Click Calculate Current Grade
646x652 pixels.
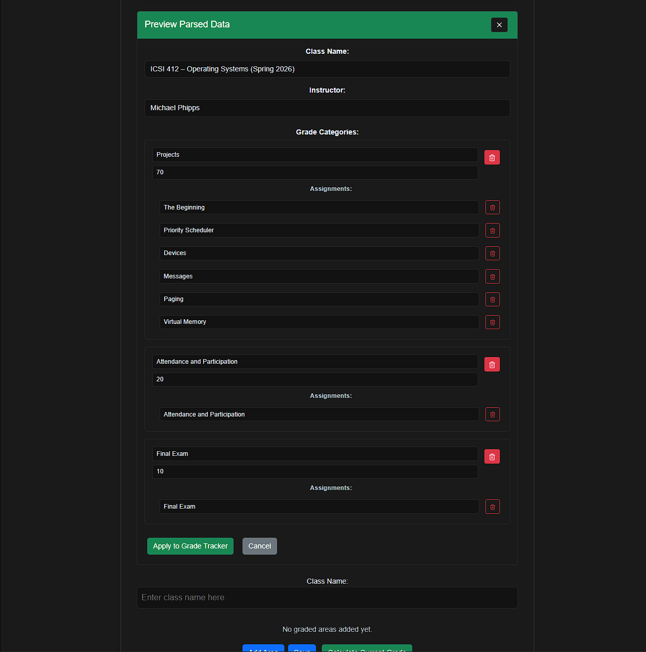tap(367, 650)
